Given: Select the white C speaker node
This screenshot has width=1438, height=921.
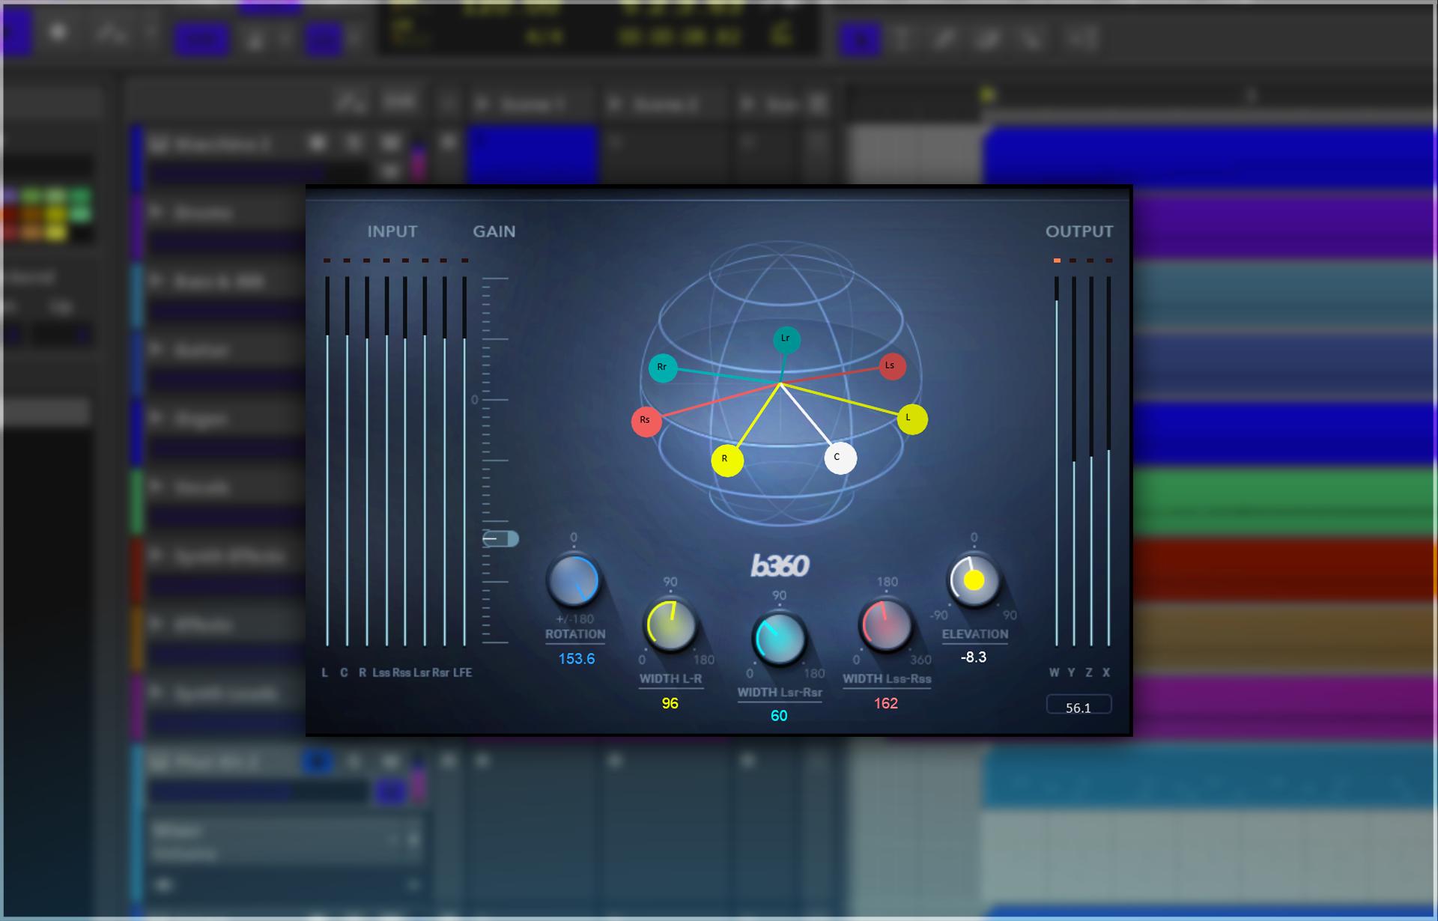Looking at the screenshot, I should pos(840,458).
